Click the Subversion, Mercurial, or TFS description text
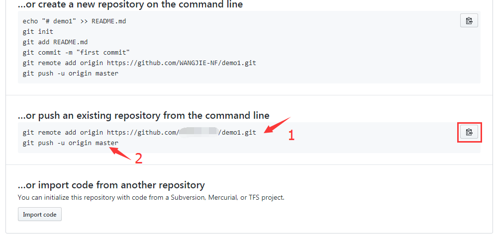Screen dimensions: 495x235 (151, 197)
